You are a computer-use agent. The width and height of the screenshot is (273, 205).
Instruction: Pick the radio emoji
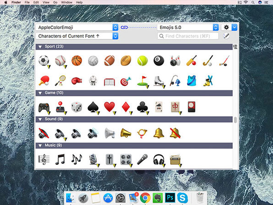click(175, 160)
